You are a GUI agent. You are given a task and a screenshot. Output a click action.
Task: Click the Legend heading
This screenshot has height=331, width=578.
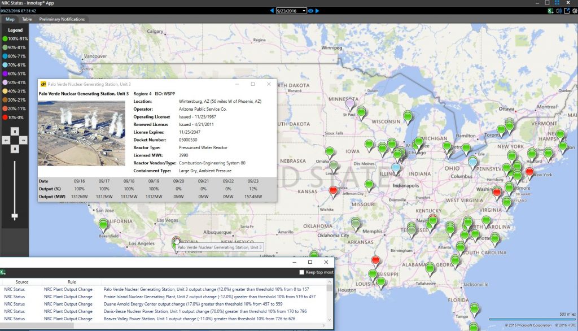(x=15, y=30)
